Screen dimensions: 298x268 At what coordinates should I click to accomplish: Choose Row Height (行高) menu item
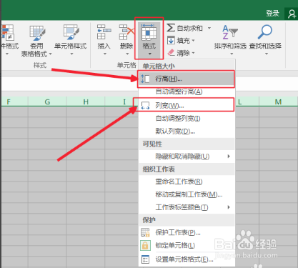click(x=187, y=79)
